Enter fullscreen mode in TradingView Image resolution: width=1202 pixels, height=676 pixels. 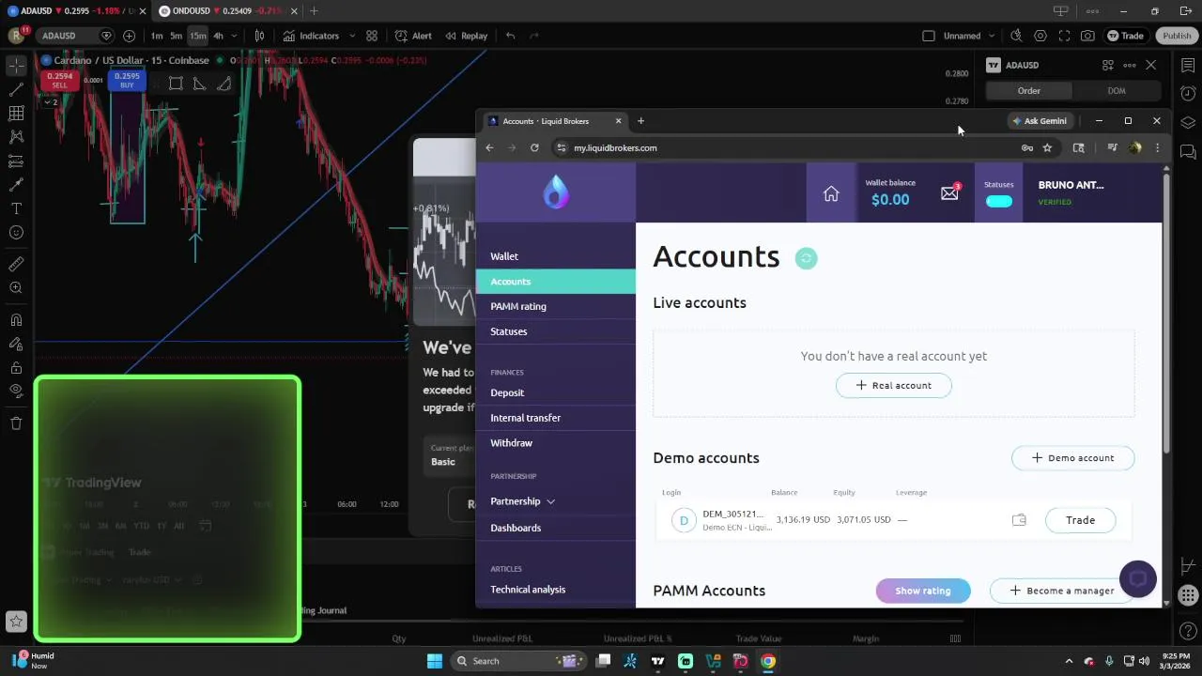click(1064, 36)
